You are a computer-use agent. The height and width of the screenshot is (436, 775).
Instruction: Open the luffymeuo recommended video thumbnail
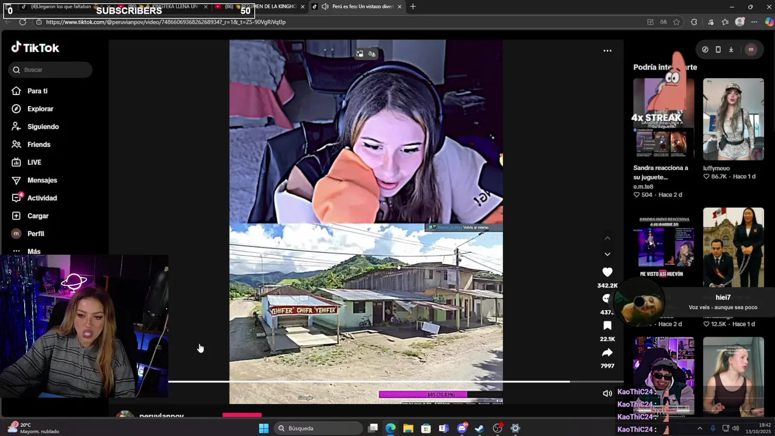733,119
